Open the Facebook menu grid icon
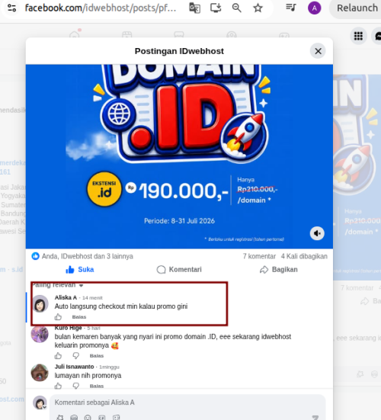Viewport: 381px width, 420px height. [x=358, y=36]
